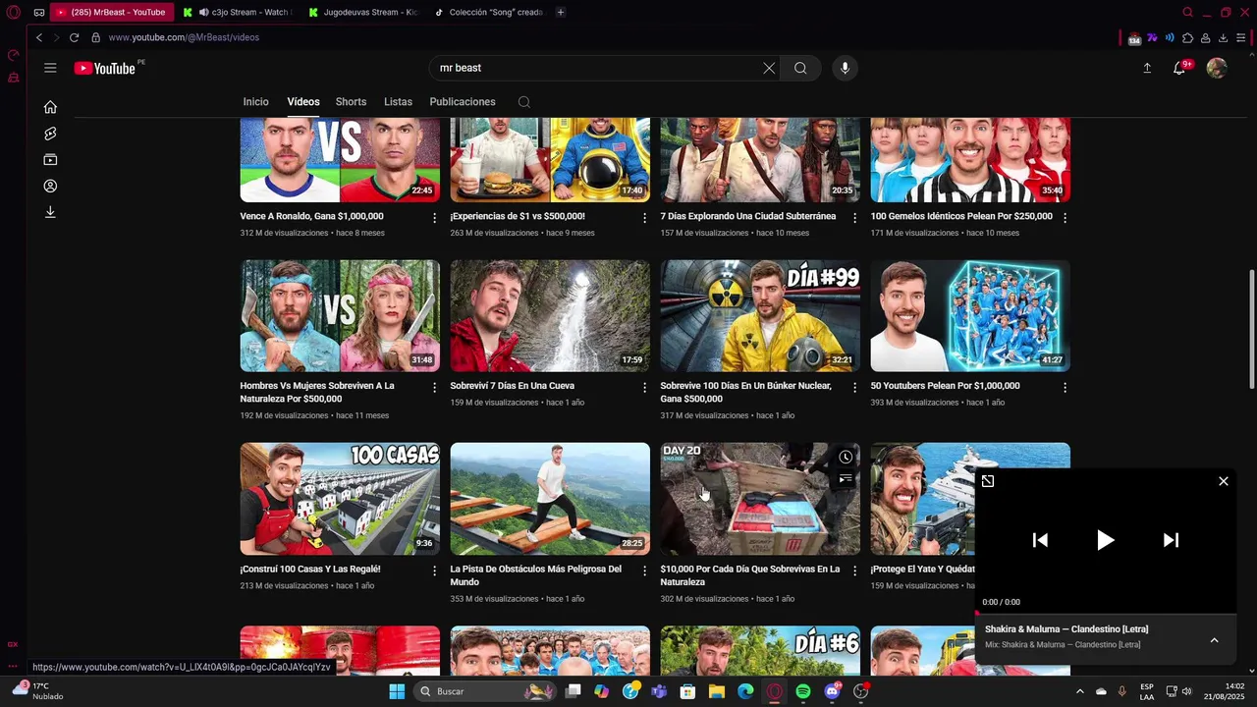The height and width of the screenshot is (707, 1257).
Task: Switch to the Shorts channel tab
Action: [x=351, y=102]
